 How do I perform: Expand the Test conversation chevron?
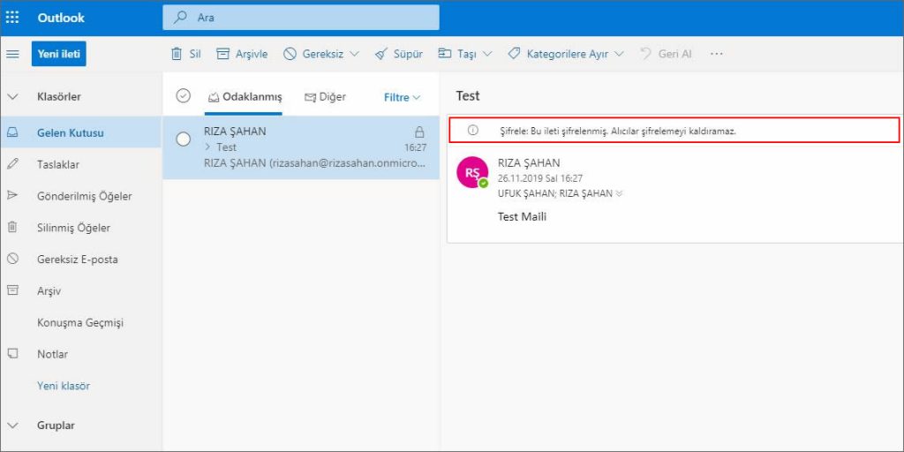[x=207, y=147]
